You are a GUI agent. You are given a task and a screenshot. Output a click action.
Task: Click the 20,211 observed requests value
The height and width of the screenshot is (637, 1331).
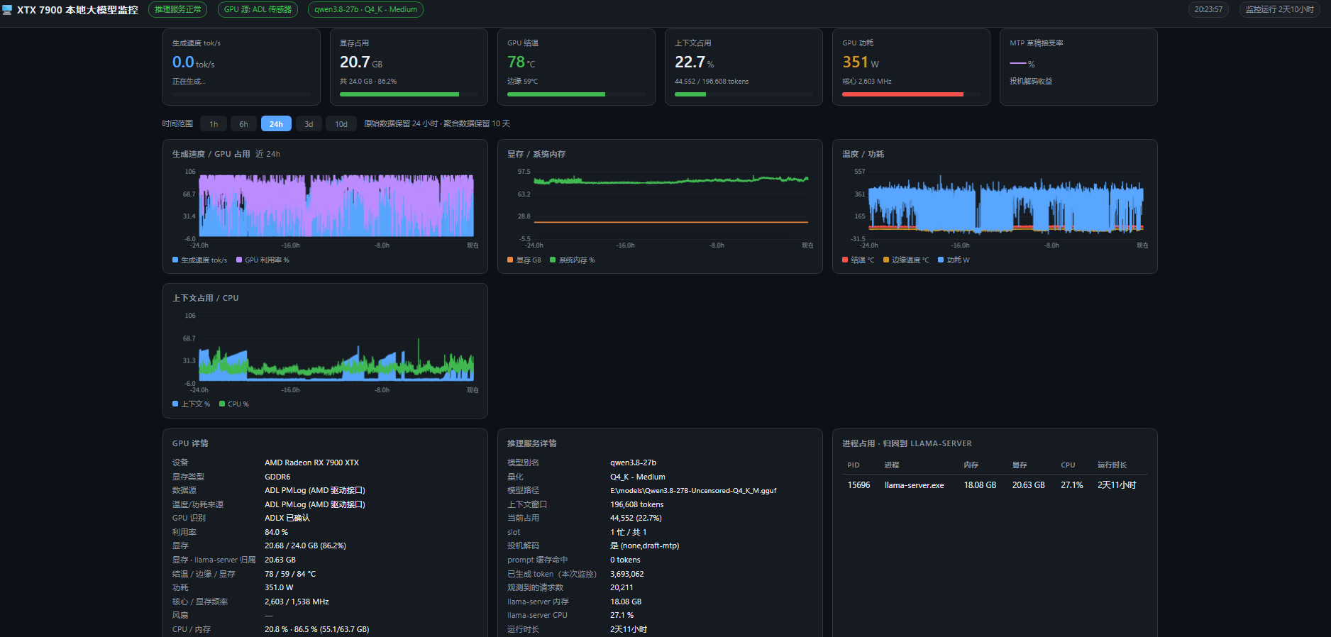(x=622, y=587)
